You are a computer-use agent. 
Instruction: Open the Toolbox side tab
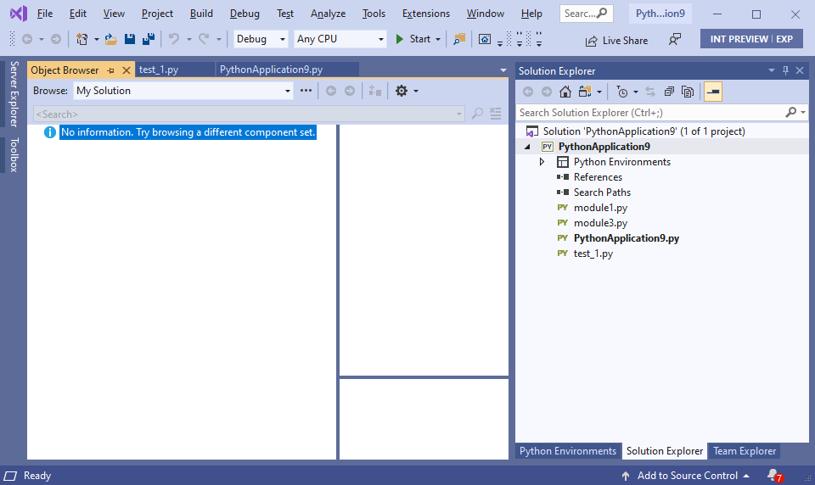14,155
